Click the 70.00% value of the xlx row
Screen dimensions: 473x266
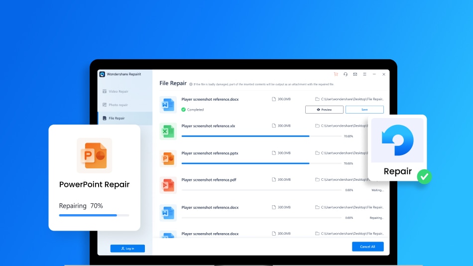coord(349,136)
